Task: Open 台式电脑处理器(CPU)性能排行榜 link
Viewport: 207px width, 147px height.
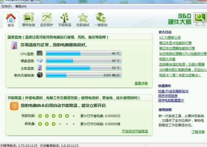Action: (183, 54)
